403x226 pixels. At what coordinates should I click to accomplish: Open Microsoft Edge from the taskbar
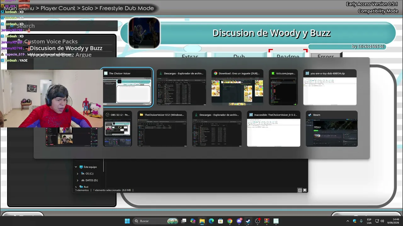click(x=211, y=221)
